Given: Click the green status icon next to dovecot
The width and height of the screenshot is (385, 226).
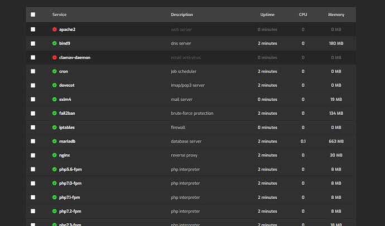Looking at the screenshot, I should [55, 85].
